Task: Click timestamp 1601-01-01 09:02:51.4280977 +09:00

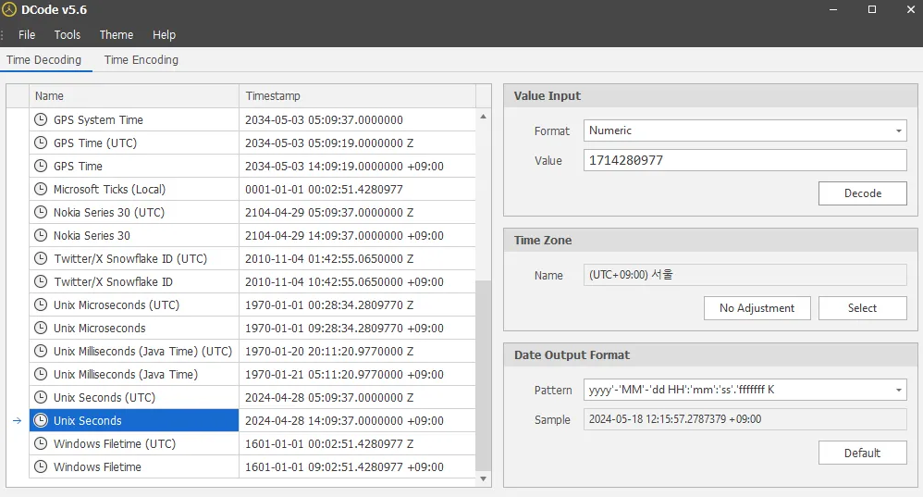Action: tap(344, 467)
